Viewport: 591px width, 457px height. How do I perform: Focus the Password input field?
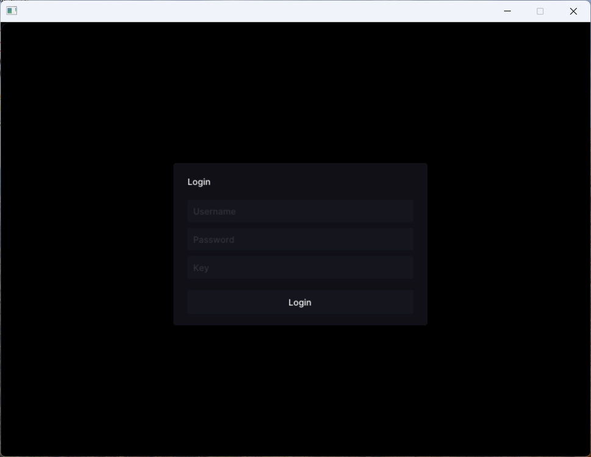pyautogui.click(x=300, y=239)
